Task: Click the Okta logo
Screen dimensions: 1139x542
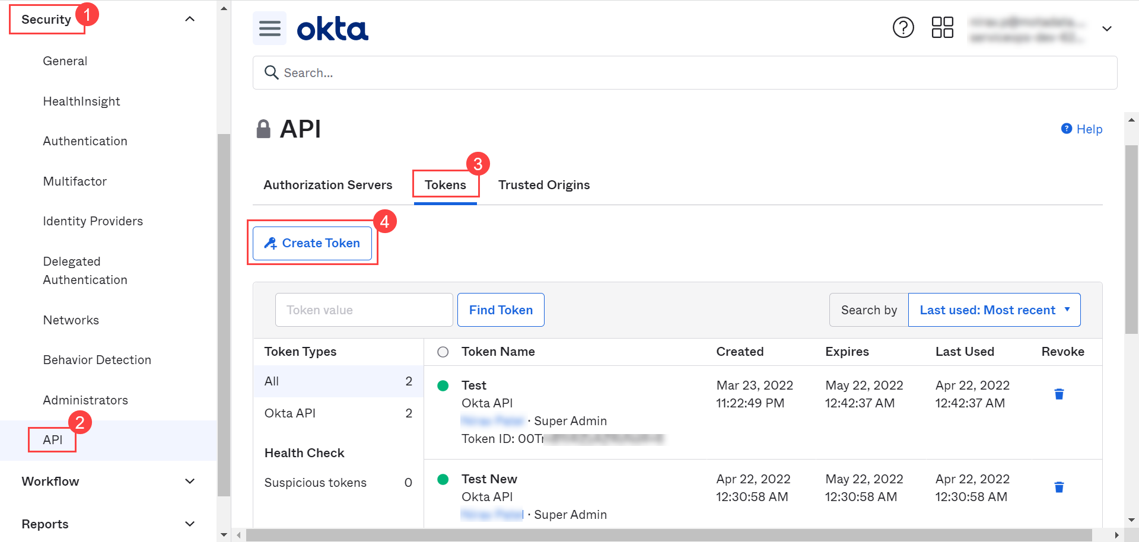Action: pyautogui.click(x=332, y=28)
